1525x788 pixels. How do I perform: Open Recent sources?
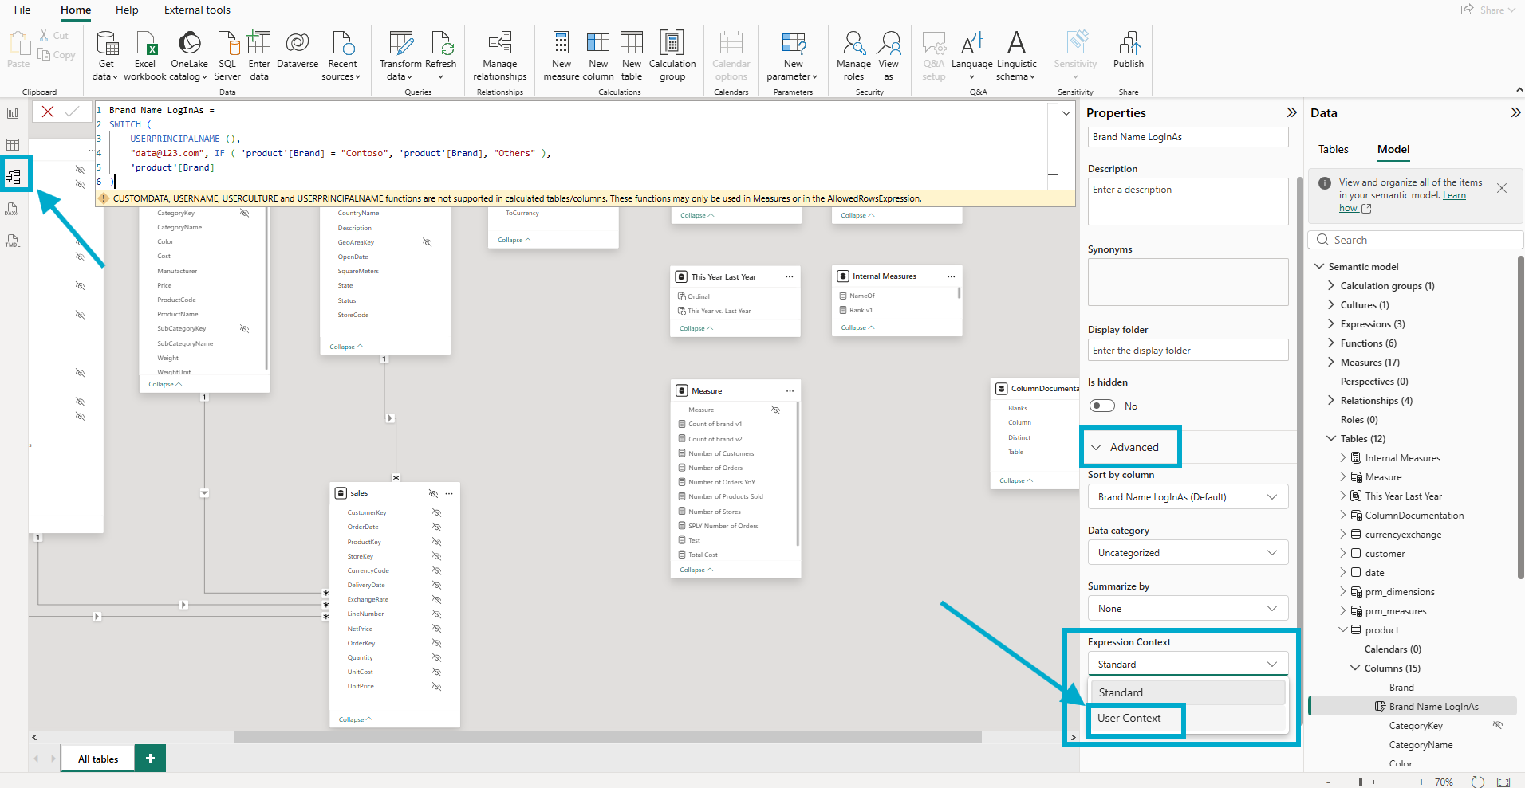[342, 56]
